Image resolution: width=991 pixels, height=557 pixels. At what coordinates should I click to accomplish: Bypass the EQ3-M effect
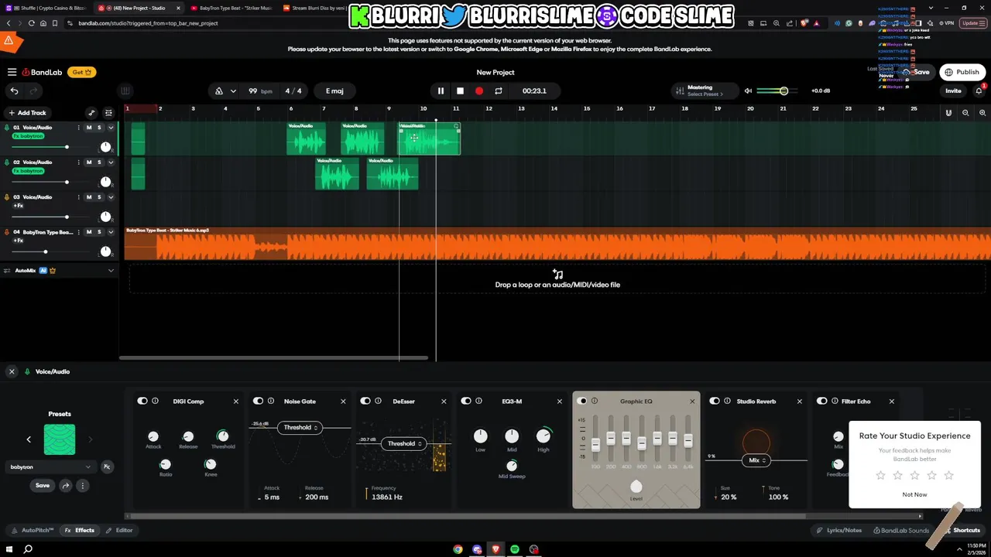466,402
